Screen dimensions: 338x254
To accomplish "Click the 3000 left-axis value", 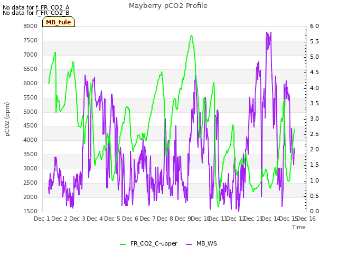I will pyautogui.click(x=31, y=168).
